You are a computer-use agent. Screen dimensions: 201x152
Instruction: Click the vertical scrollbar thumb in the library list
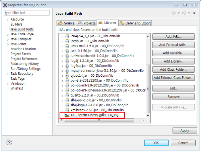point(148,89)
